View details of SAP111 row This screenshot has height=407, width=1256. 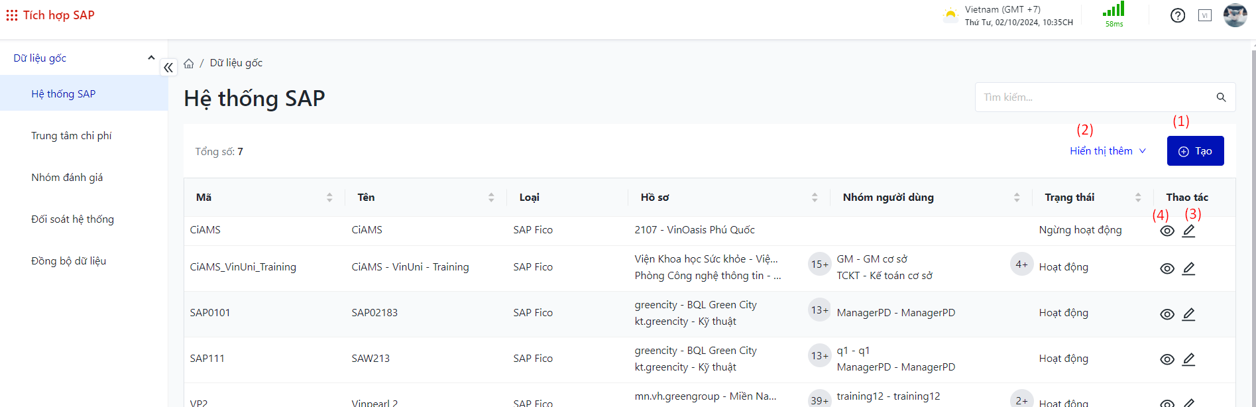[1167, 359]
